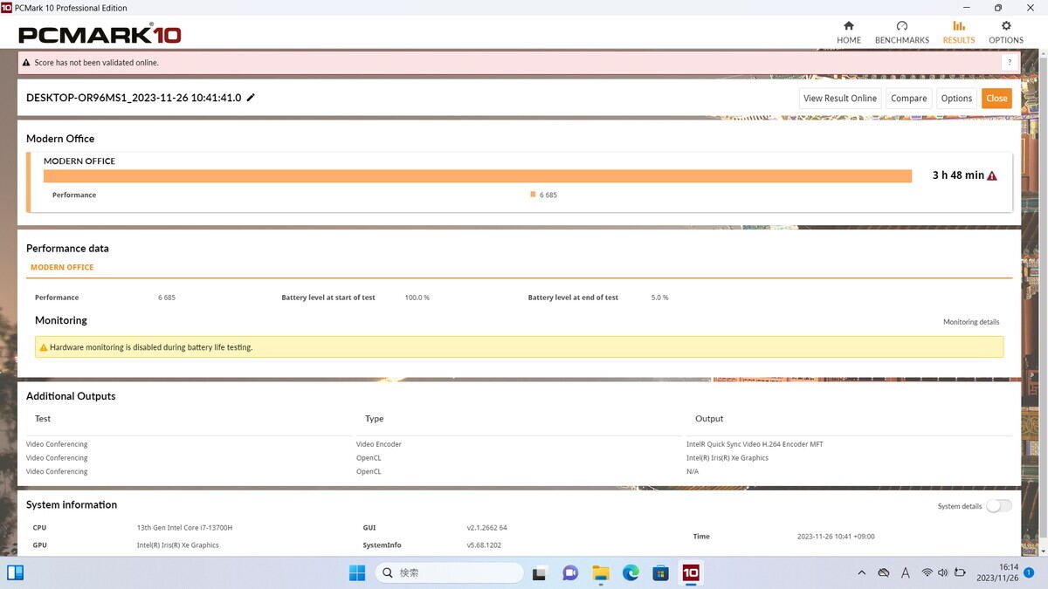Open Task View on the taskbar
The image size is (1048, 589).
(x=540, y=572)
